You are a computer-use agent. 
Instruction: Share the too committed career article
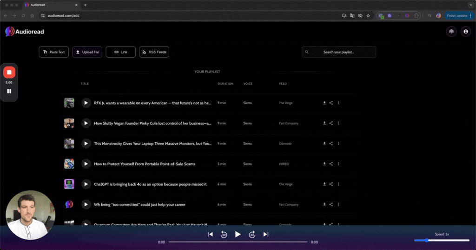(x=331, y=204)
